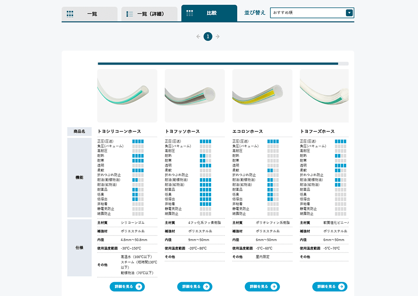Click the エコロンホース product name
418x296 pixels.
[248, 131]
